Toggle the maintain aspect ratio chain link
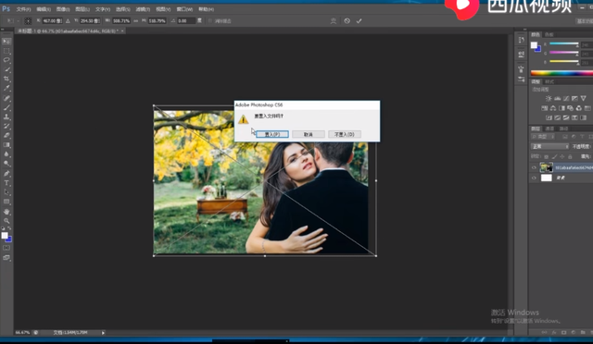 pyautogui.click(x=136, y=20)
